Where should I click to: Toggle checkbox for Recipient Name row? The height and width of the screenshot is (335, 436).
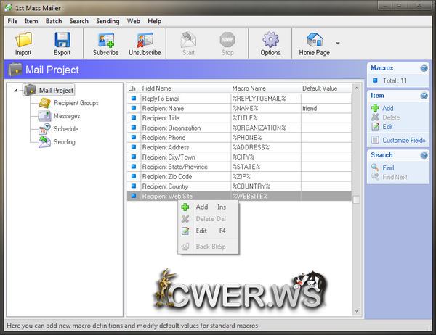tap(132, 108)
